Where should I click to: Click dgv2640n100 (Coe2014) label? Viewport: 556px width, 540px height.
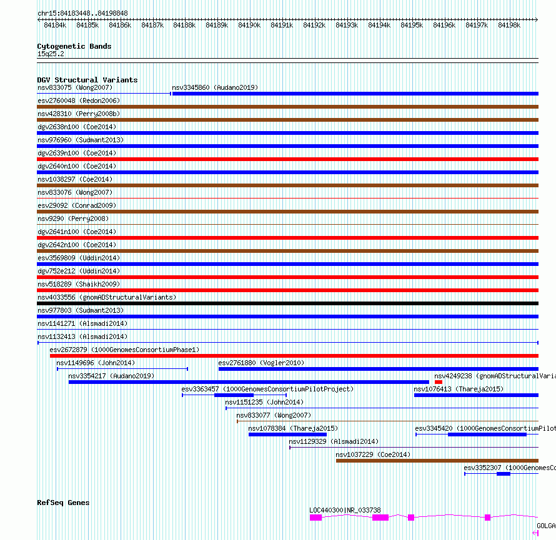[77, 166]
